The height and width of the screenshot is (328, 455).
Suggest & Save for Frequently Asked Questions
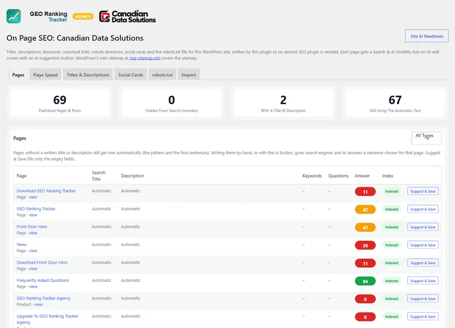(x=423, y=281)
